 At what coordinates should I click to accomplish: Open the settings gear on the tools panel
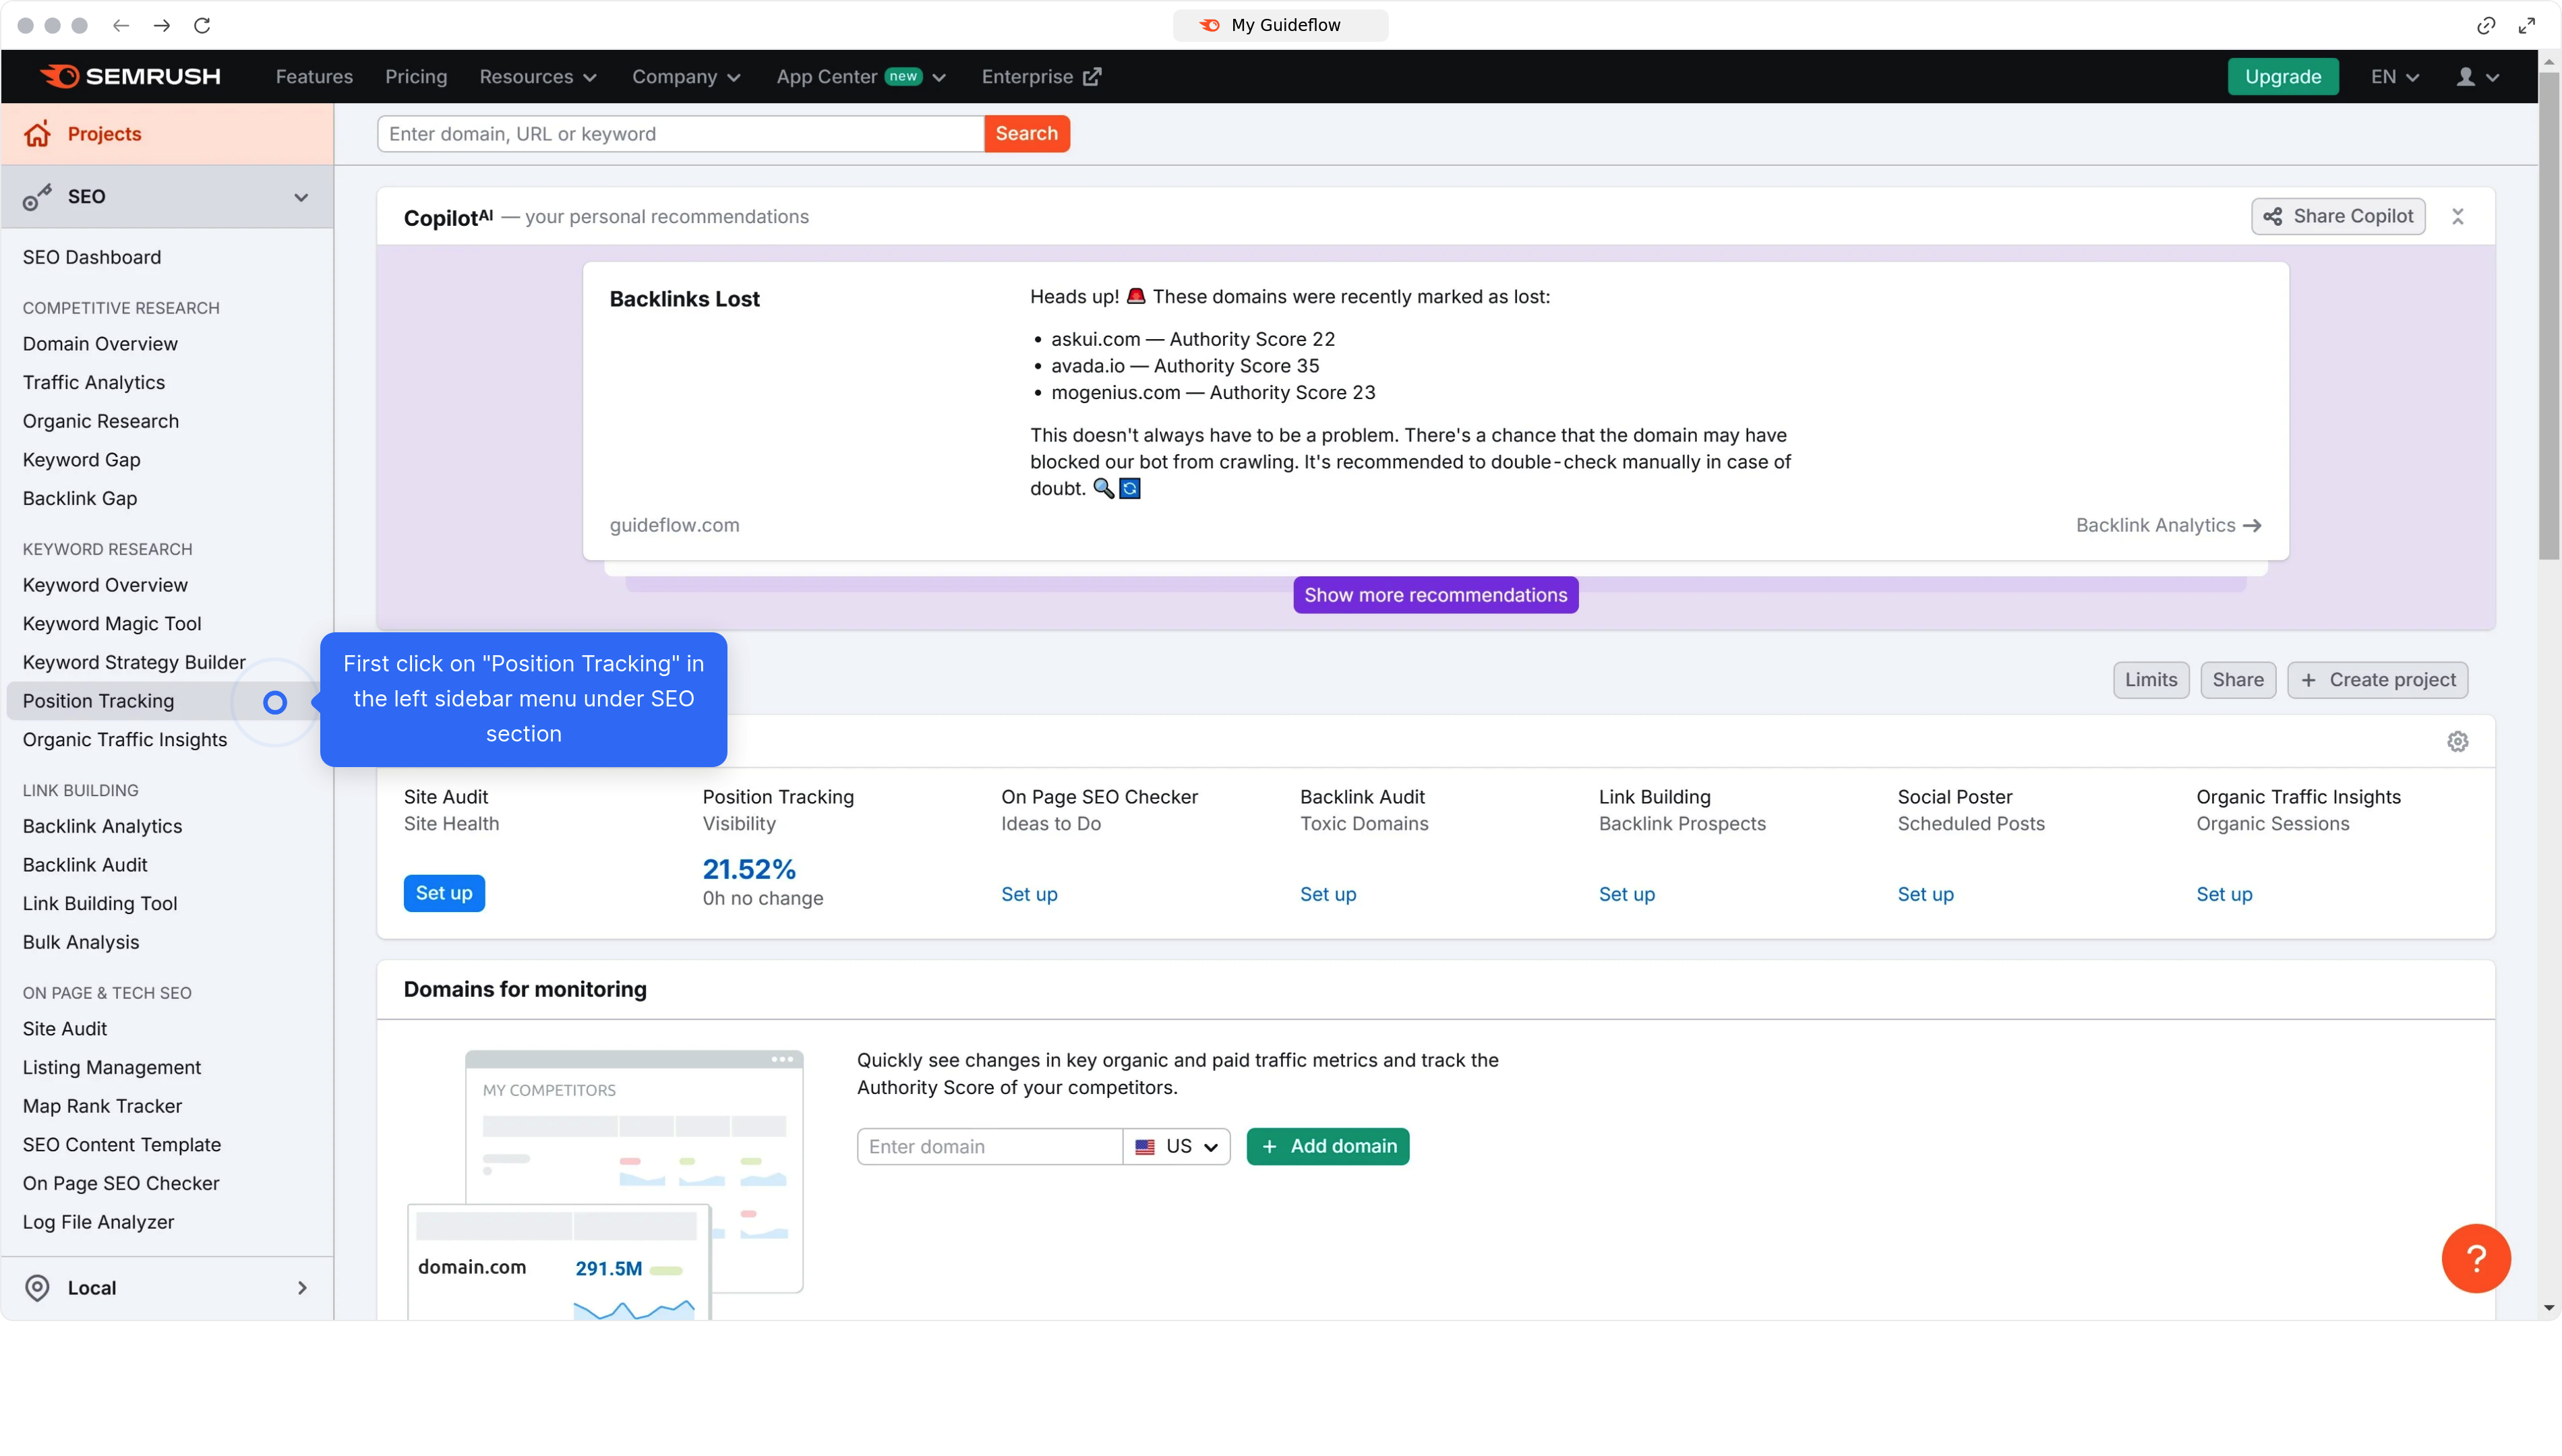tap(2458, 741)
